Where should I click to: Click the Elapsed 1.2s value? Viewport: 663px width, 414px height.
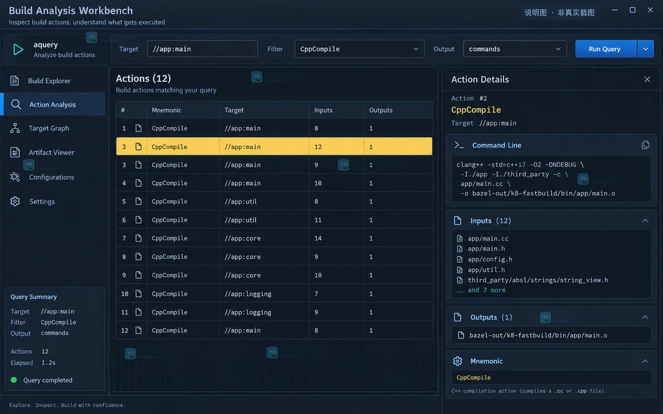(48, 362)
